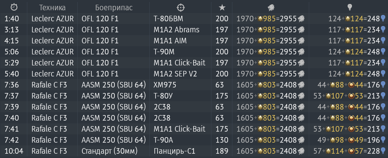This screenshot has height=158, width=388.
Task: Click the Техника column header
Action: (52, 7)
